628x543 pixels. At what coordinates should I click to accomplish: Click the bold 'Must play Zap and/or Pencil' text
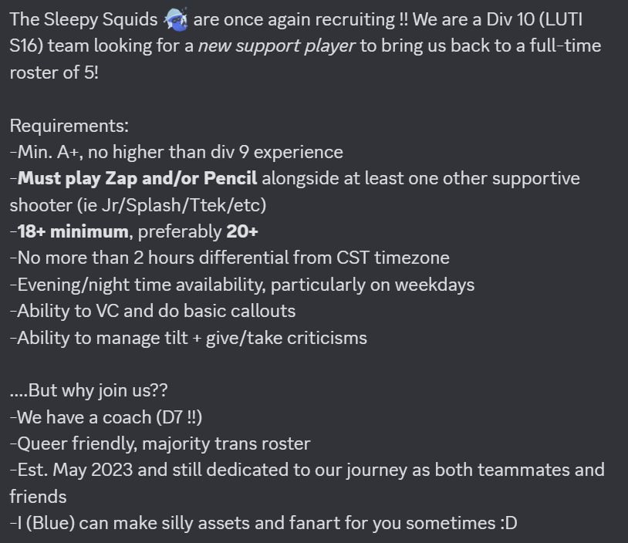(x=137, y=179)
